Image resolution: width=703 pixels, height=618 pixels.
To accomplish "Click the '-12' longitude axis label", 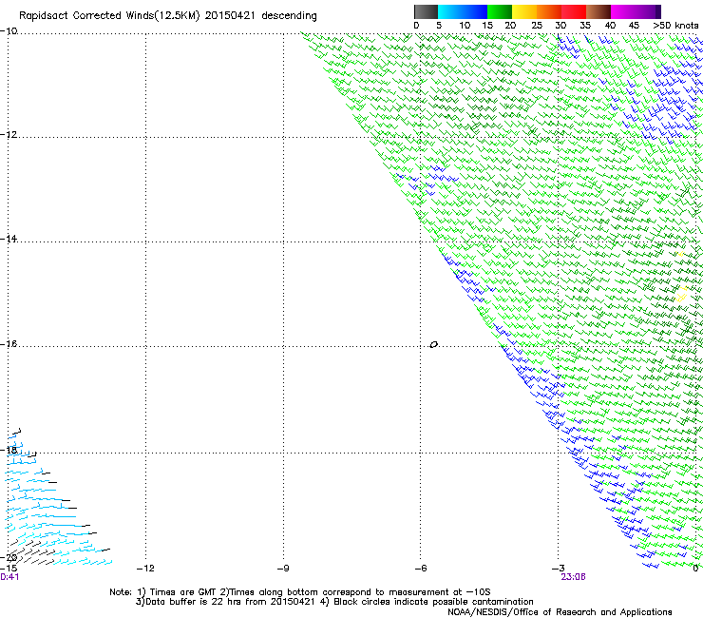I will (x=145, y=569).
